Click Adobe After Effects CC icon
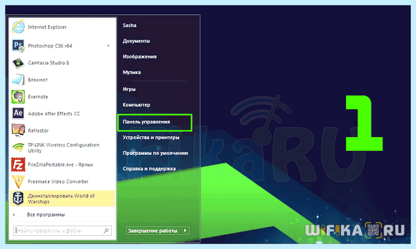Viewport: 416px width, 249px height. coord(18,113)
